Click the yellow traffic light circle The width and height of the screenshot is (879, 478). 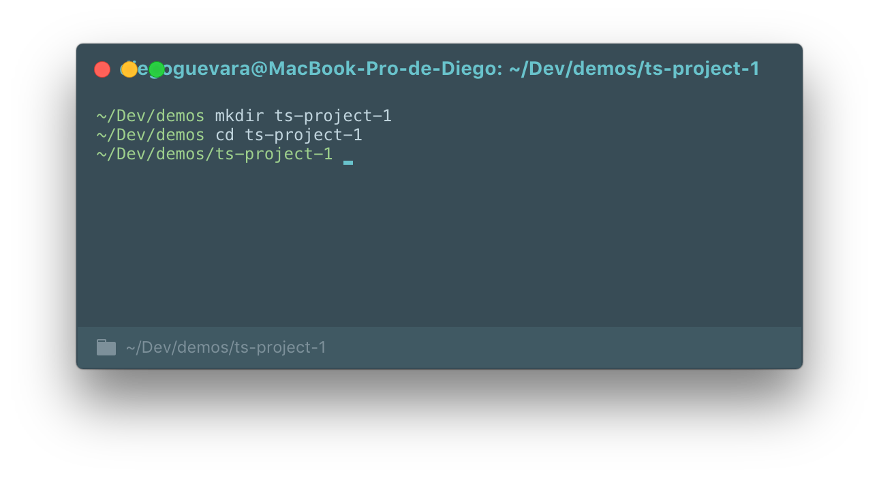coord(129,69)
